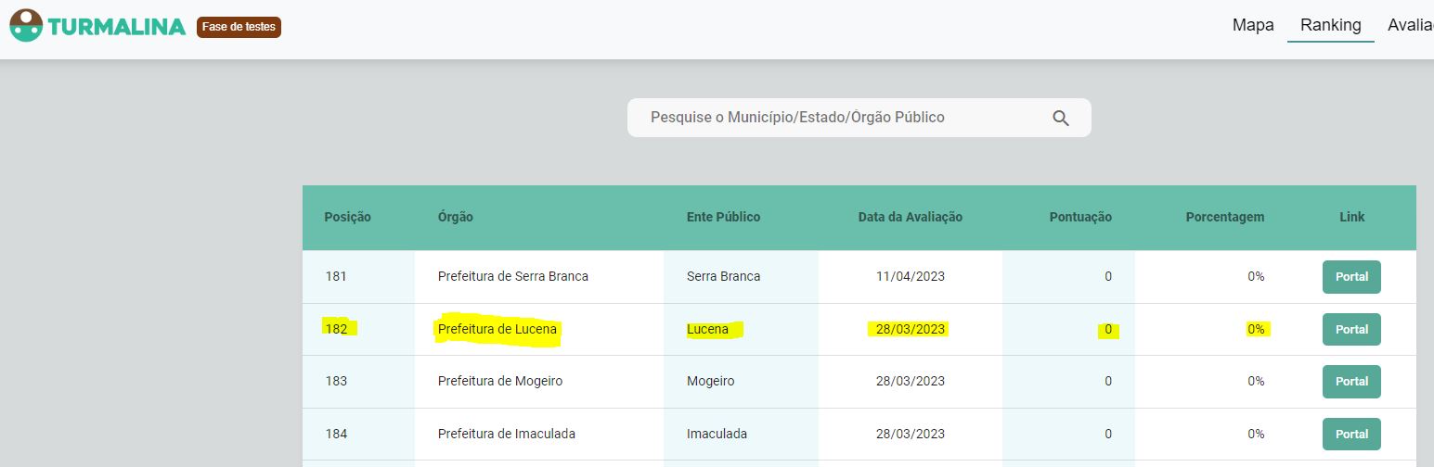Click the Turmalina logo icon
The width and height of the screenshot is (1434, 467).
coord(26,26)
